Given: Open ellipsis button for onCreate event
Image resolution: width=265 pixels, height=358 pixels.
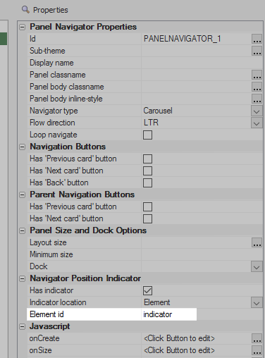Looking at the screenshot, I should 257,338.
